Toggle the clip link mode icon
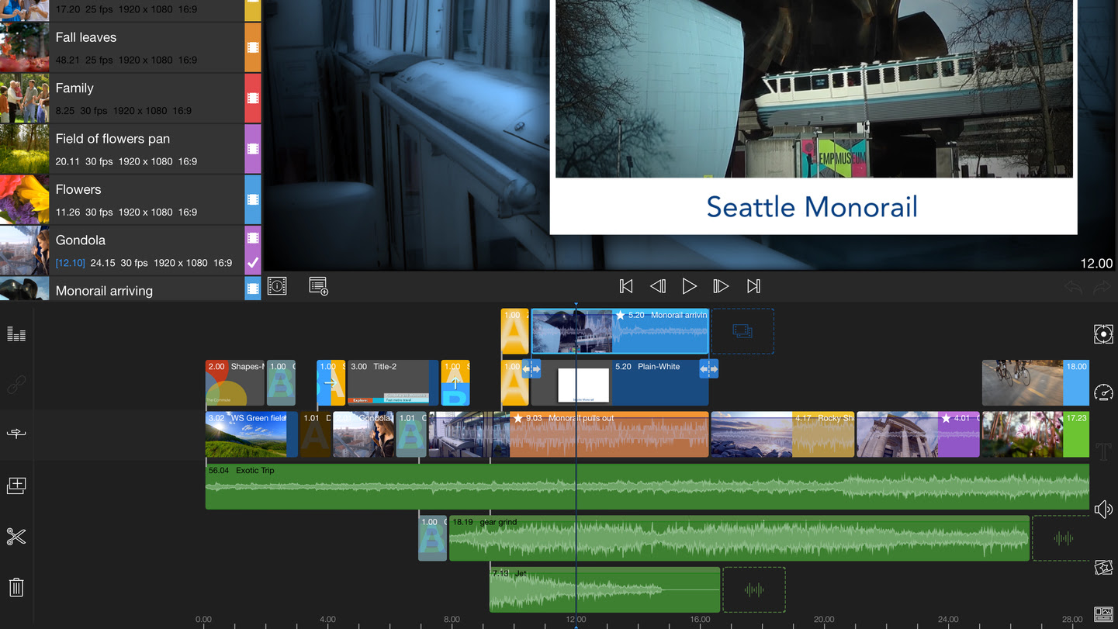Viewport: 1118px width, 629px height. (x=16, y=384)
